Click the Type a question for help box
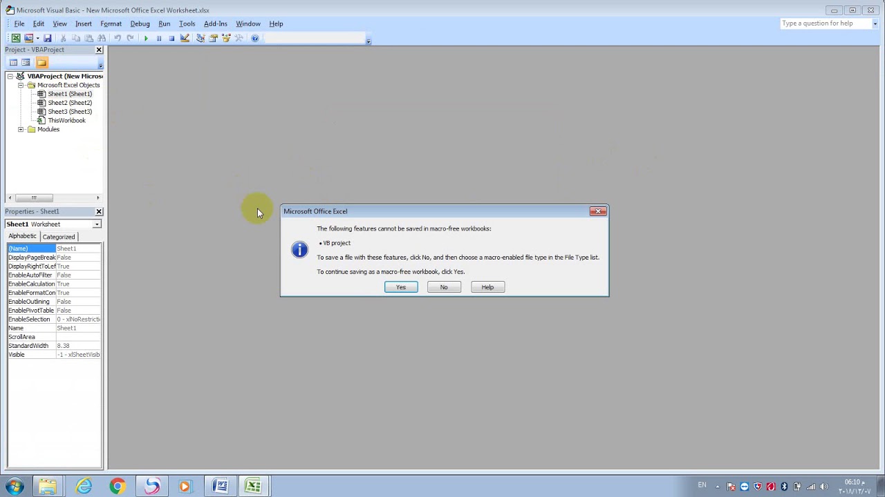885x497 pixels. pyautogui.click(x=825, y=23)
